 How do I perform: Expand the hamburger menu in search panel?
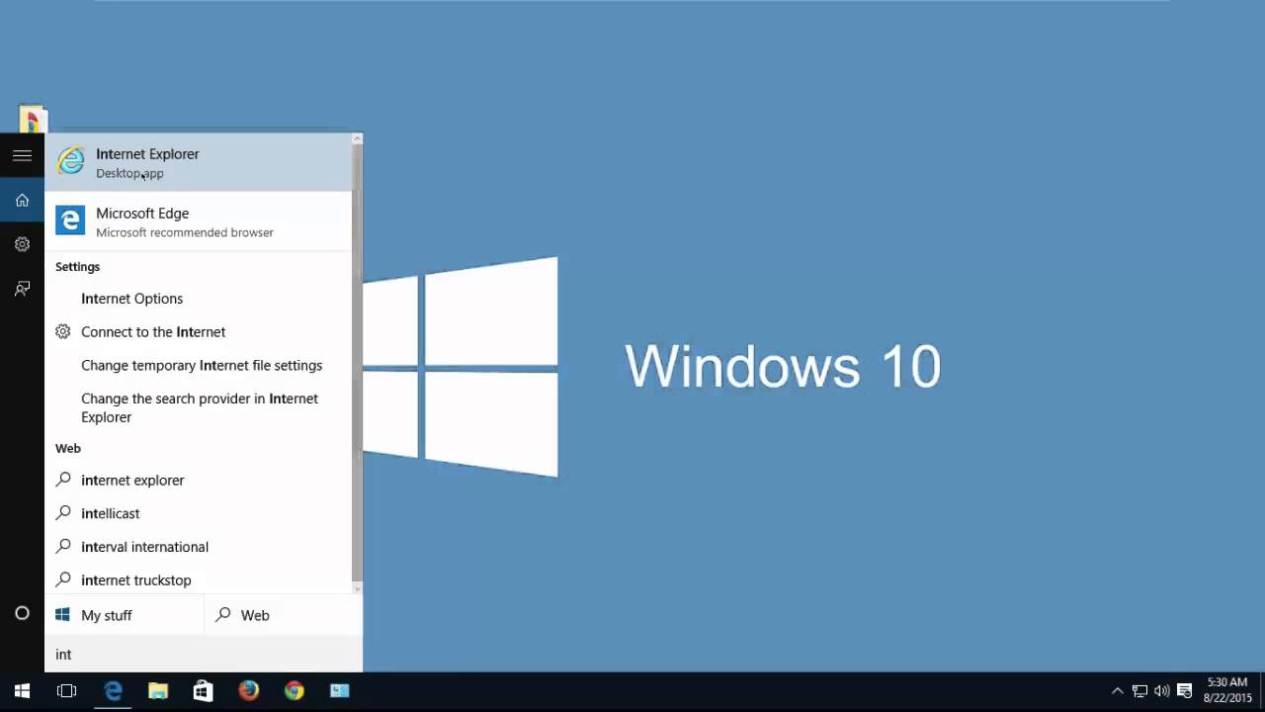coord(22,155)
